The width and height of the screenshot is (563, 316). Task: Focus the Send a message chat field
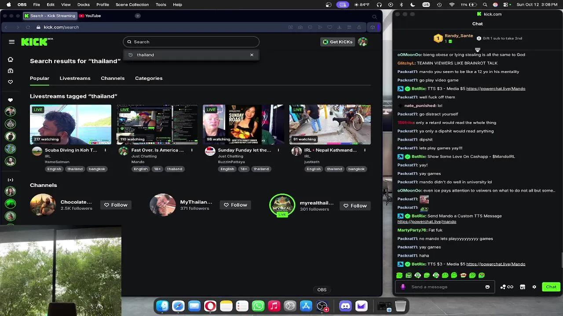pos(444,287)
